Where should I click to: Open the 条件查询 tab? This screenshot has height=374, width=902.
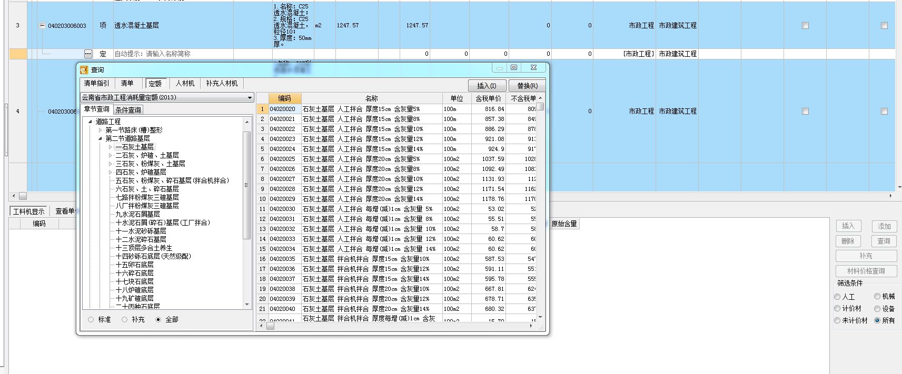pyautogui.click(x=128, y=110)
